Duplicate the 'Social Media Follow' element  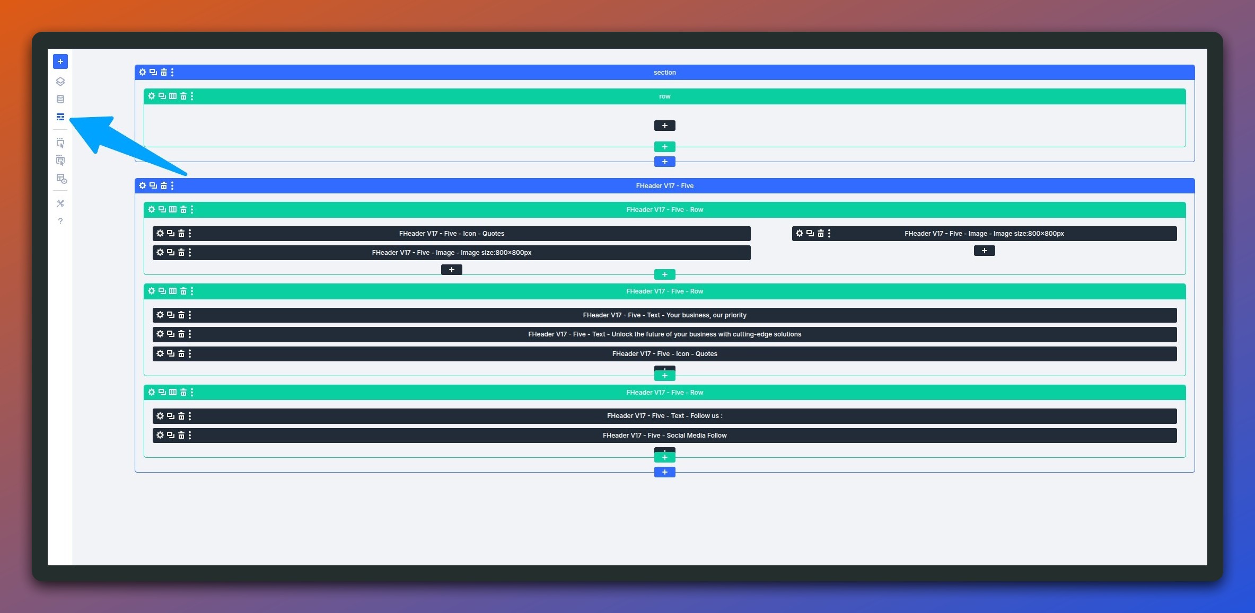[x=171, y=435]
